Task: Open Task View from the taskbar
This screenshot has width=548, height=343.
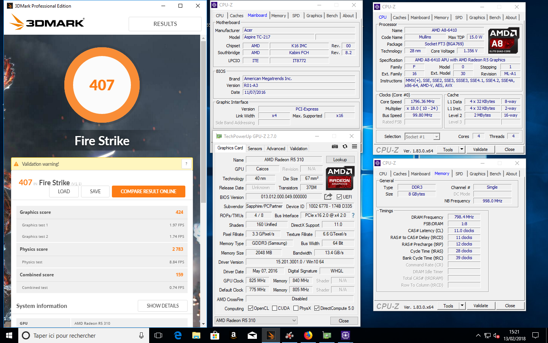Action: click(158, 335)
